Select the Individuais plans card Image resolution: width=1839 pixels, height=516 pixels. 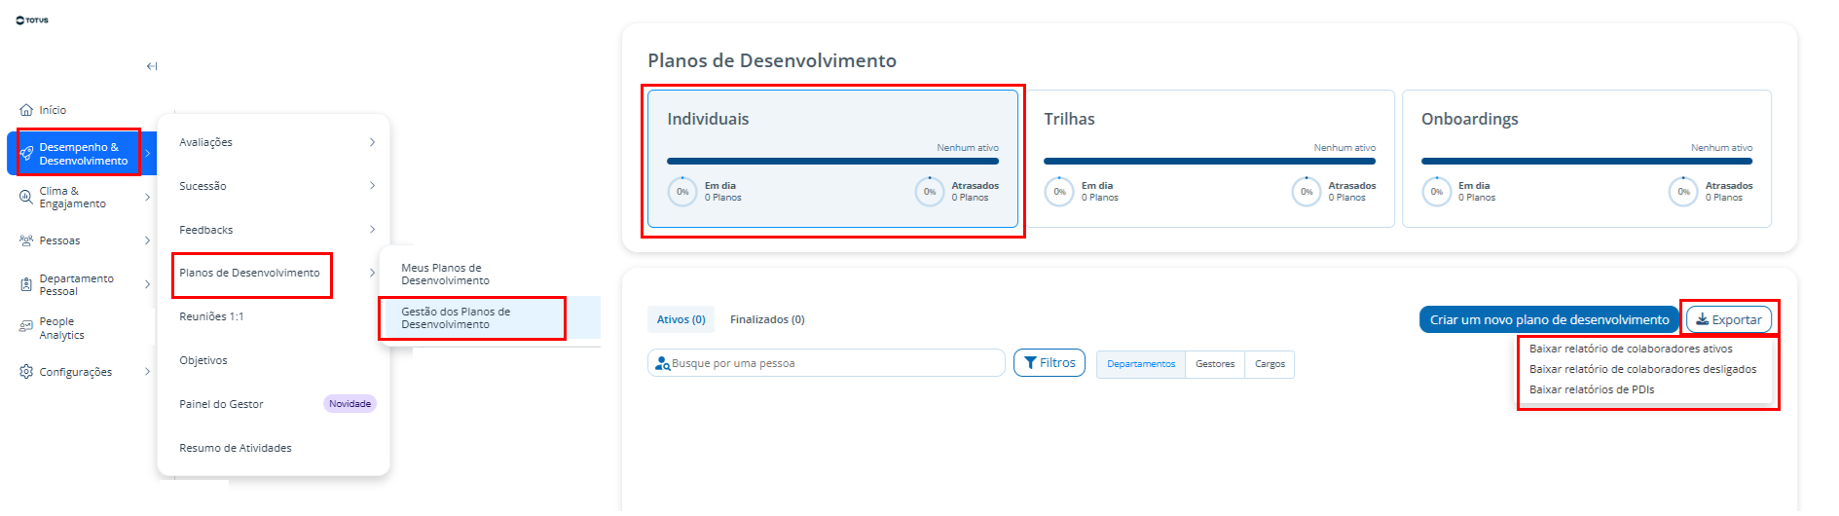832,159
